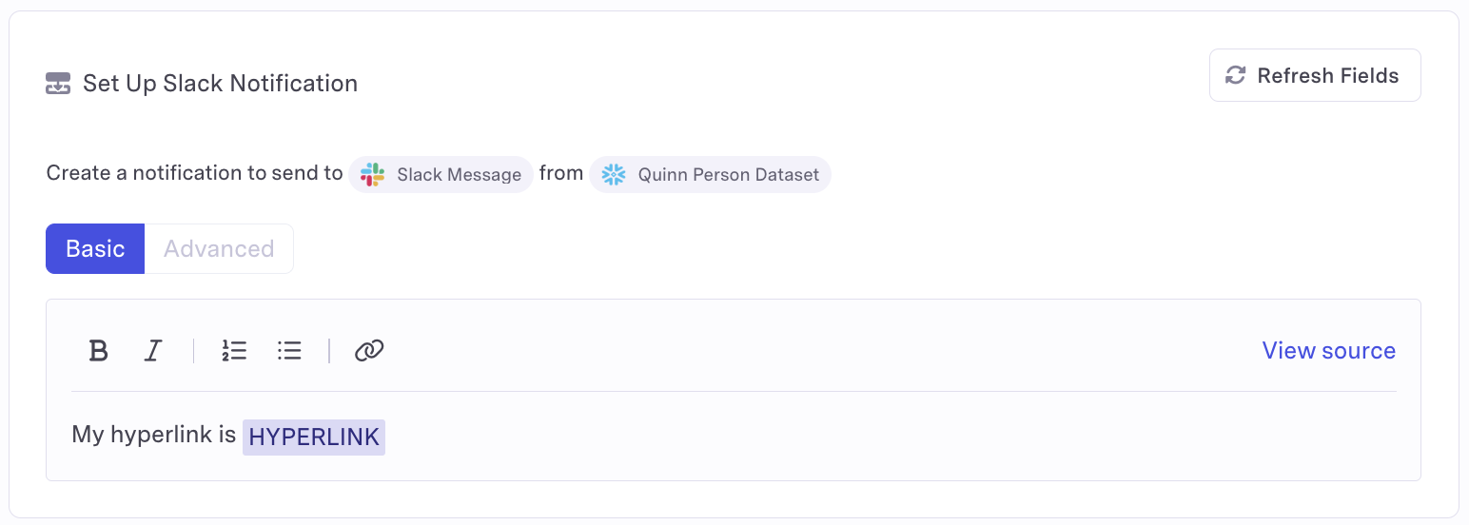Viewport: 1469px width, 525px height.
Task: Switch to the Advanced tab
Action: pyautogui.click(x=219, y=249)
